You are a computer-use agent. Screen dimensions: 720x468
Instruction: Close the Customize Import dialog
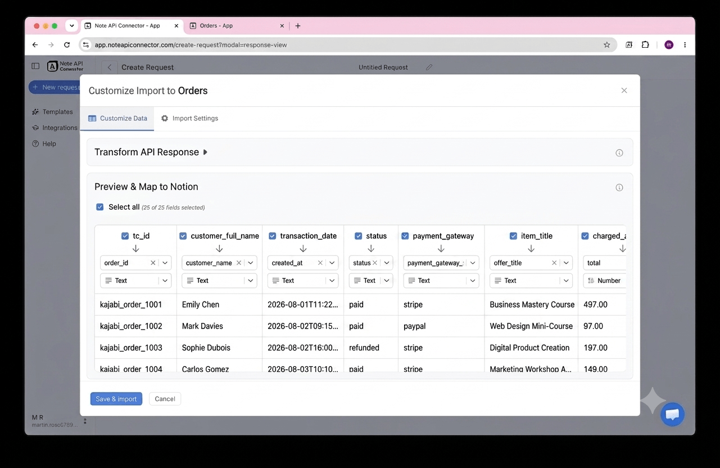624,91
